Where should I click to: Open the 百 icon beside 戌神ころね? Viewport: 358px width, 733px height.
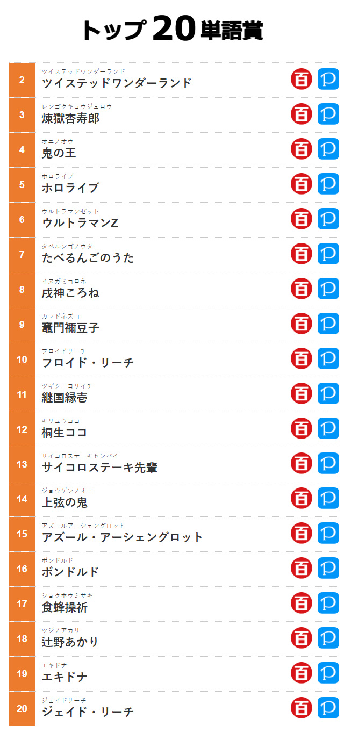point(302,289)
